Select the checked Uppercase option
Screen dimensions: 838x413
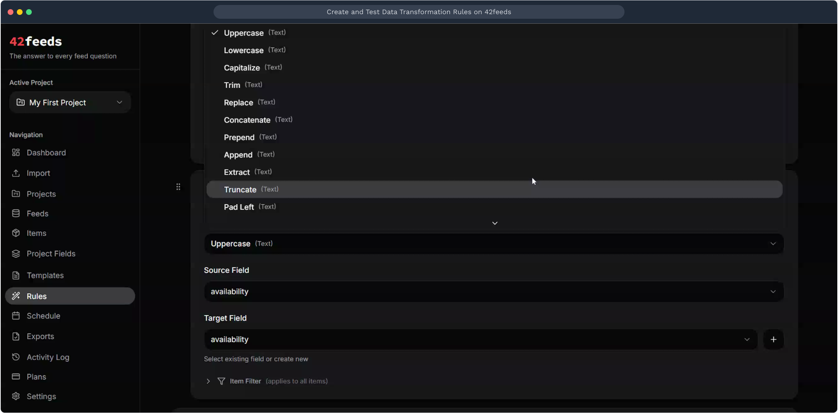[244, 33]
